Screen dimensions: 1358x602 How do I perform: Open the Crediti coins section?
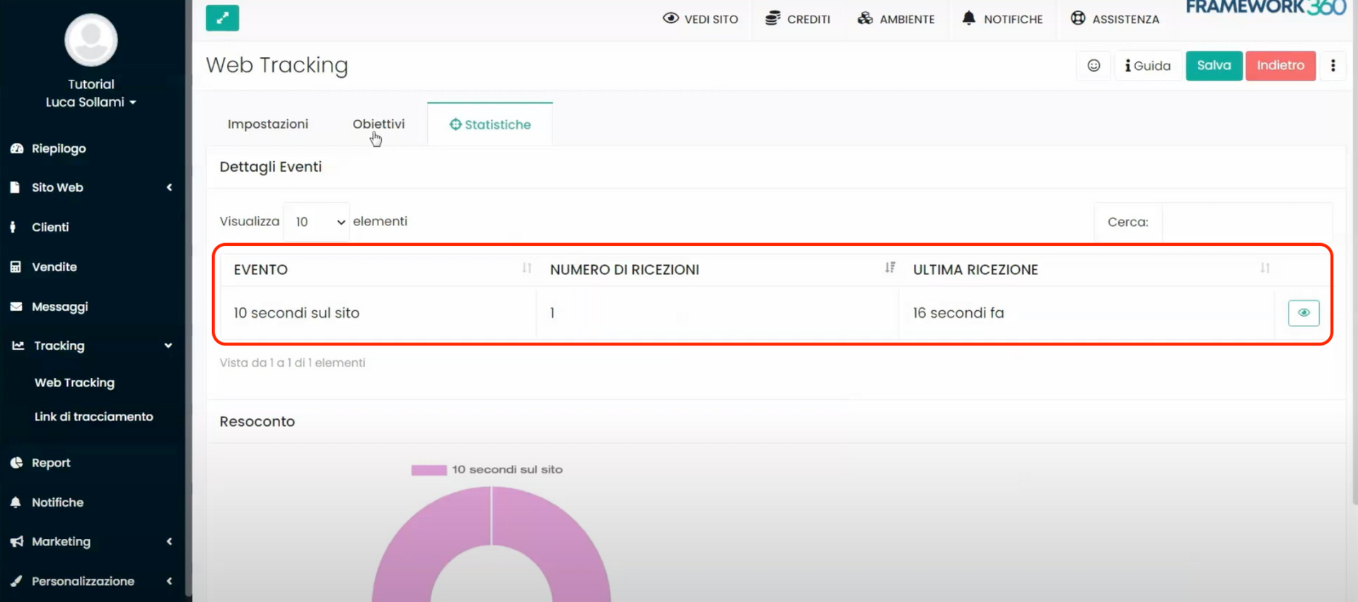[x=798, y=19]
